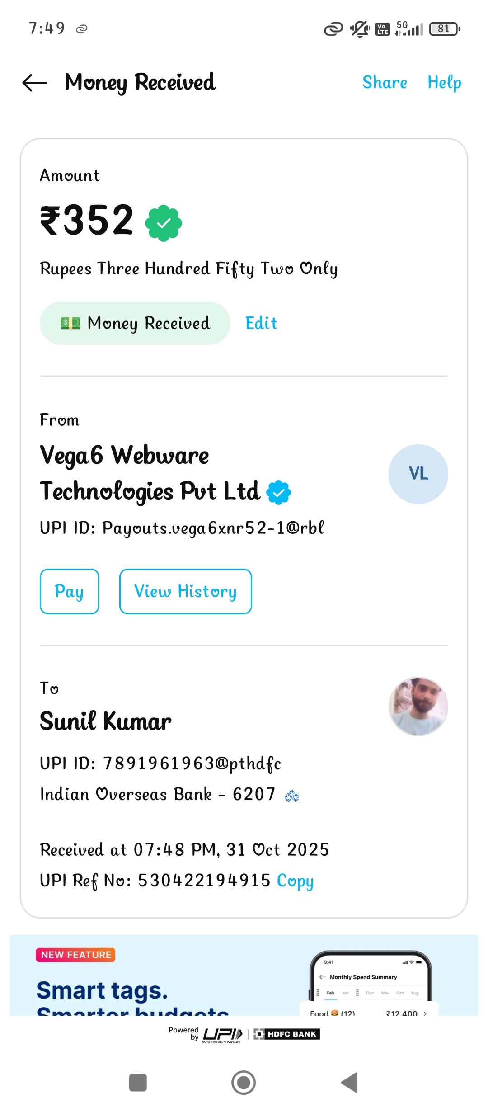The height and width of the screenshot is (1112, 488).
Task: Tap the green verified payment badge
Action: [163, 223]
